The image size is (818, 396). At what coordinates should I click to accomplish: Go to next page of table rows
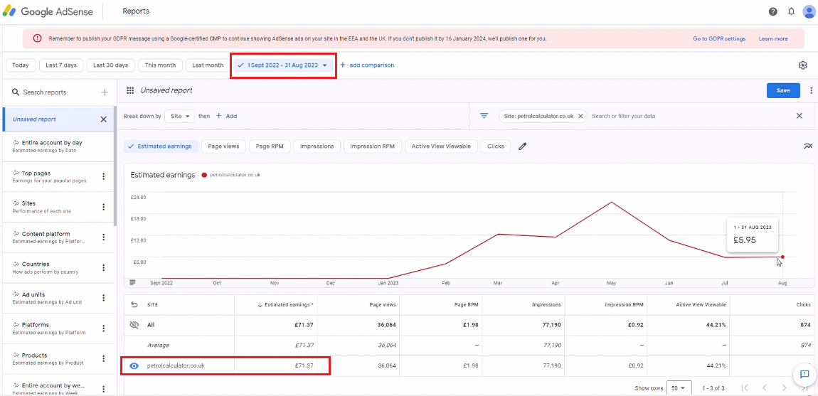pyautogui.click(x=784, y=388)
